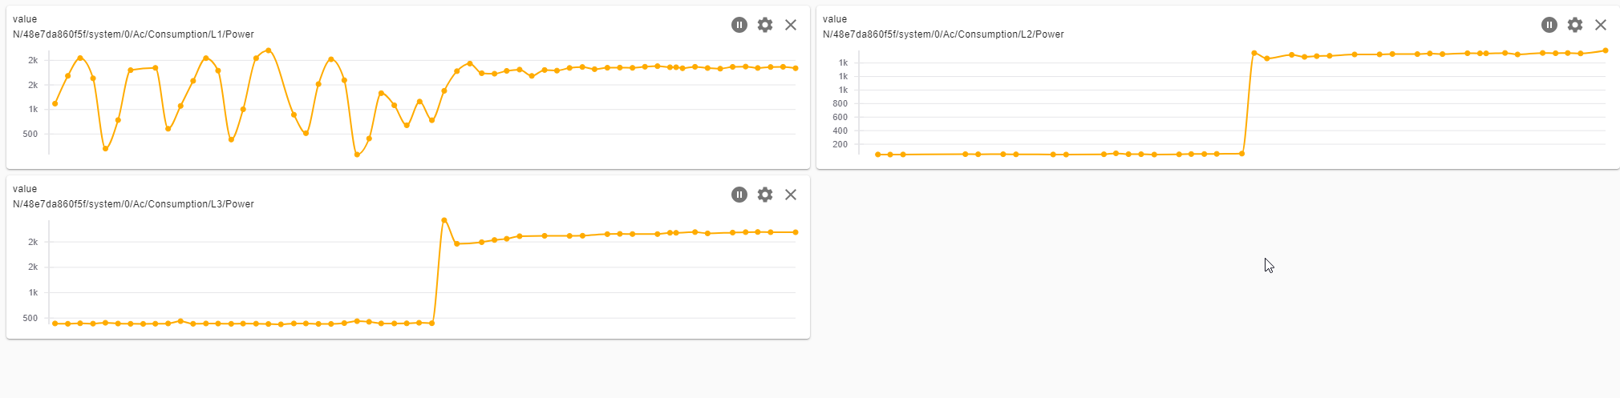Pause the L2 Power chart
The width and height of the screenshot is (1620, 398).
1549,25
